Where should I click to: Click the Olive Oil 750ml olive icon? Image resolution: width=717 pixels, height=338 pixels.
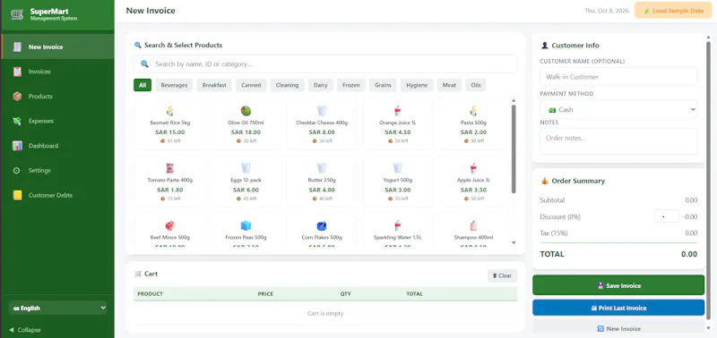click(246, 111)
